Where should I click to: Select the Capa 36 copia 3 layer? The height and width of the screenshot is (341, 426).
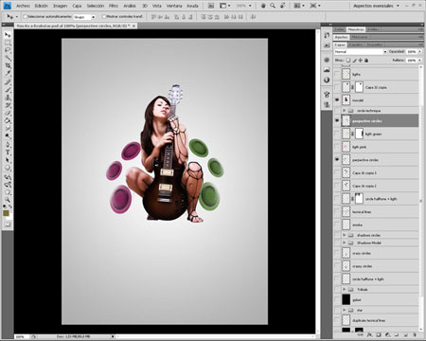(x=376, y=172)
